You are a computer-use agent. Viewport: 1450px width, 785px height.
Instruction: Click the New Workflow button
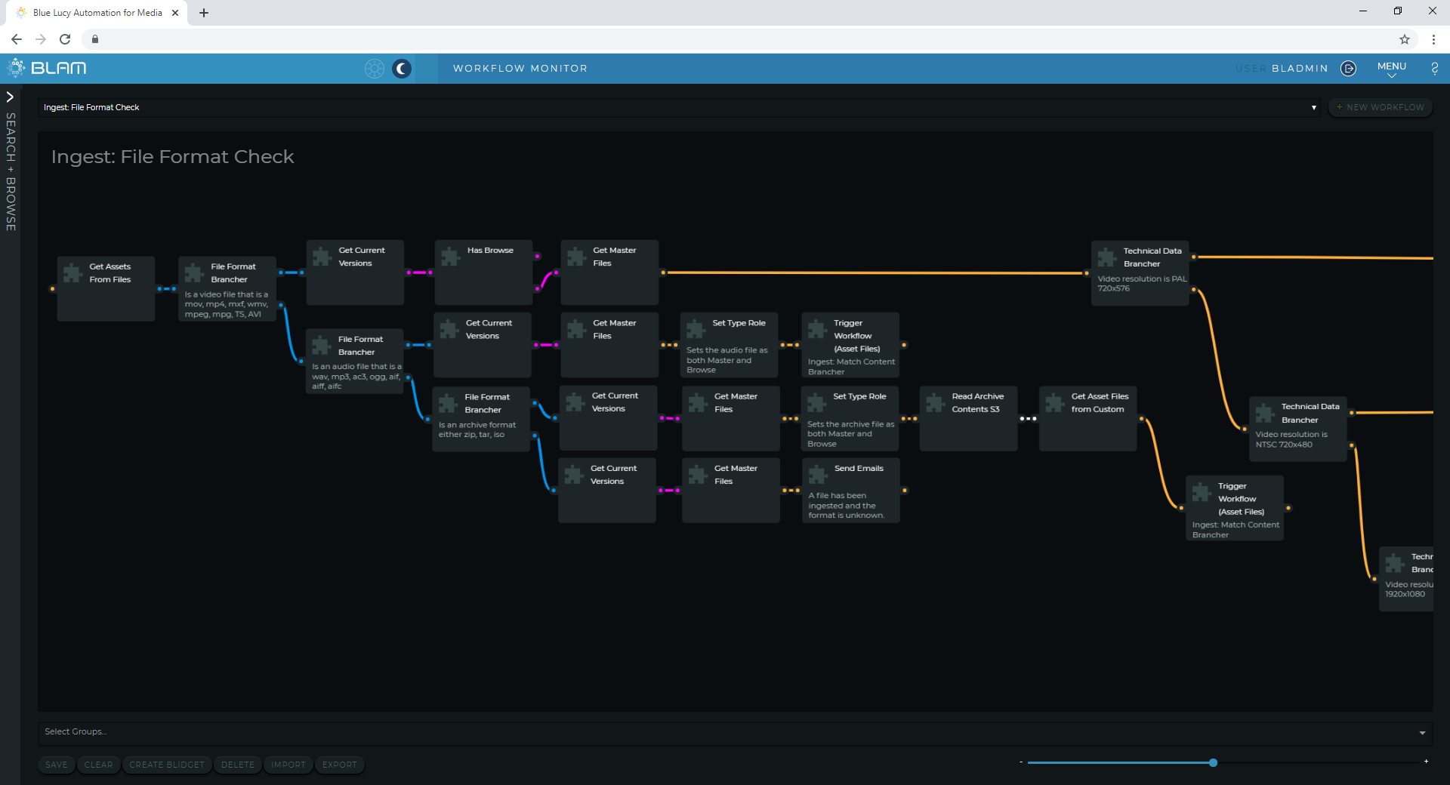point(1380,107)
